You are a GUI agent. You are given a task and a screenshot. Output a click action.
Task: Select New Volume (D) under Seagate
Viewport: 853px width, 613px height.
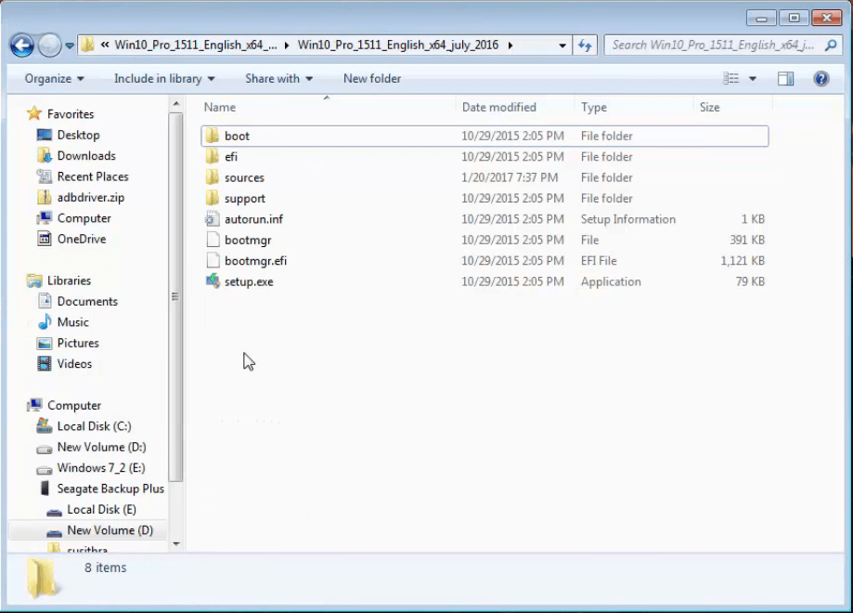pyautogui.click(x=110, y=530)
